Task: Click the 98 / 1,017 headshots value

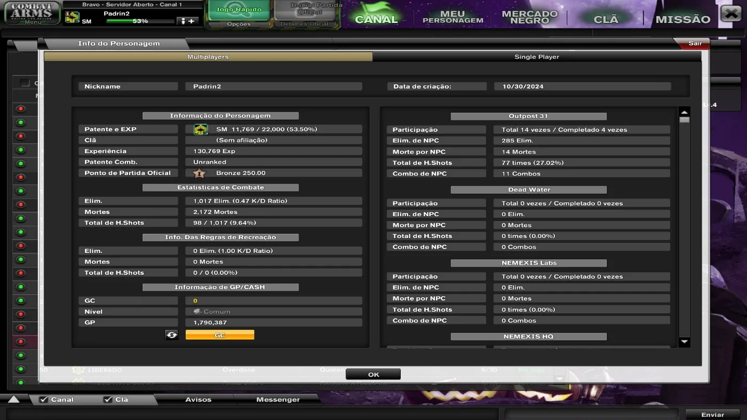Action: click(x=274, y=223)
